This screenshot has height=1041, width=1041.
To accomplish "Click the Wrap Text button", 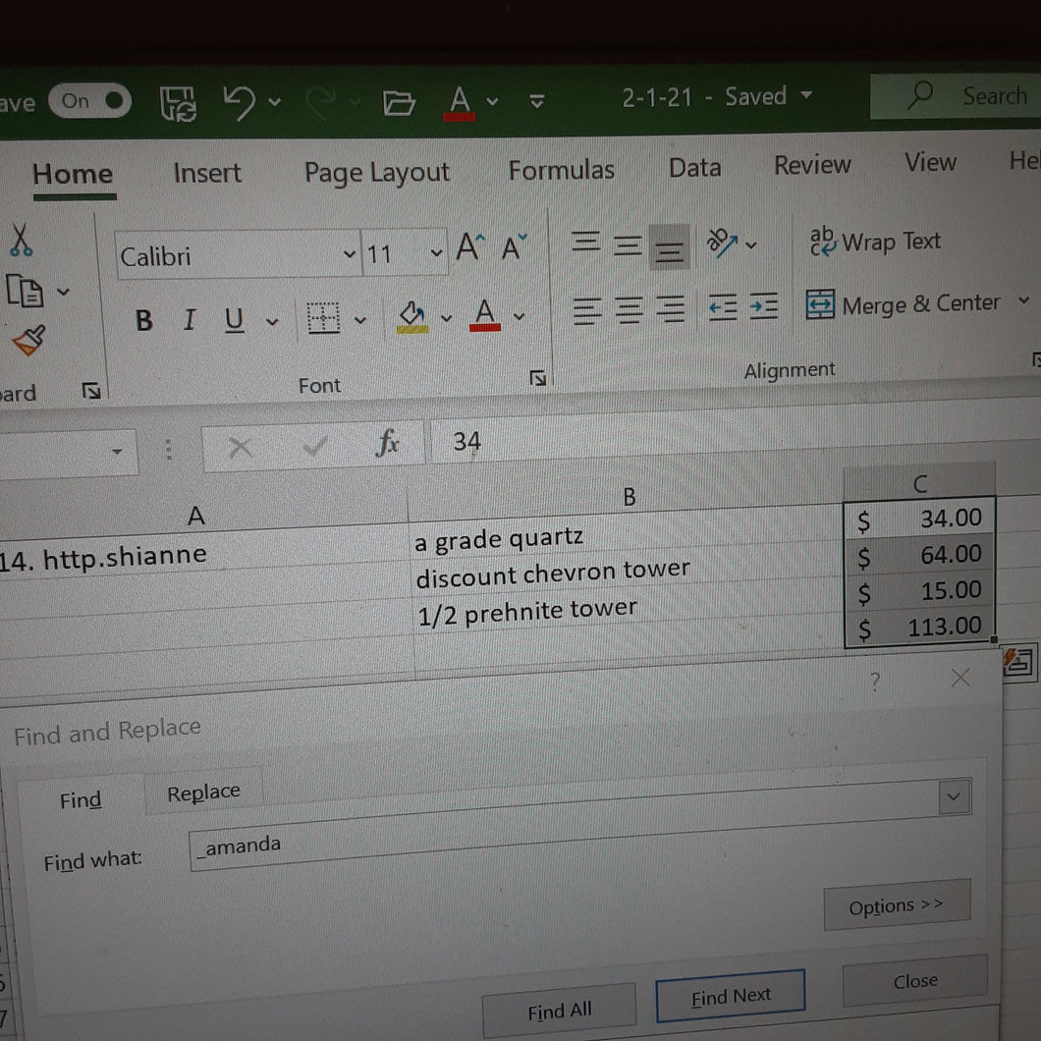I will click(875, 242).
